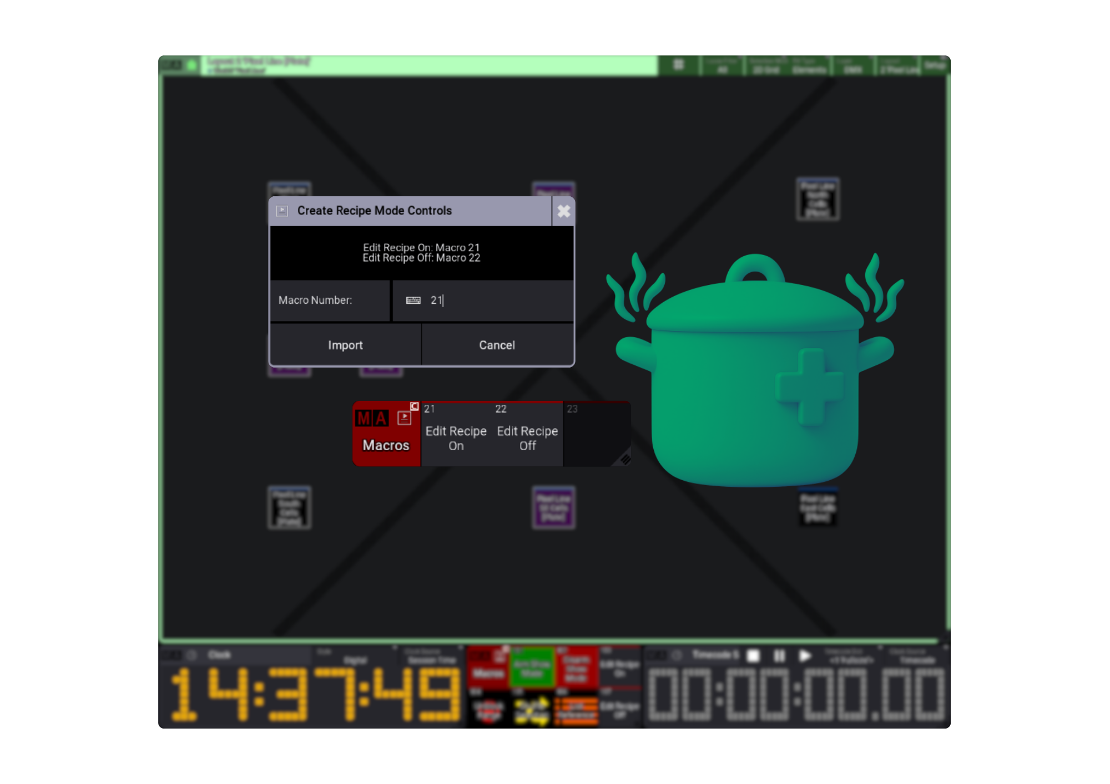The image size is (1110, 784).
Task: Click the MA logo in the Macros pool
Action: point(372,418)
